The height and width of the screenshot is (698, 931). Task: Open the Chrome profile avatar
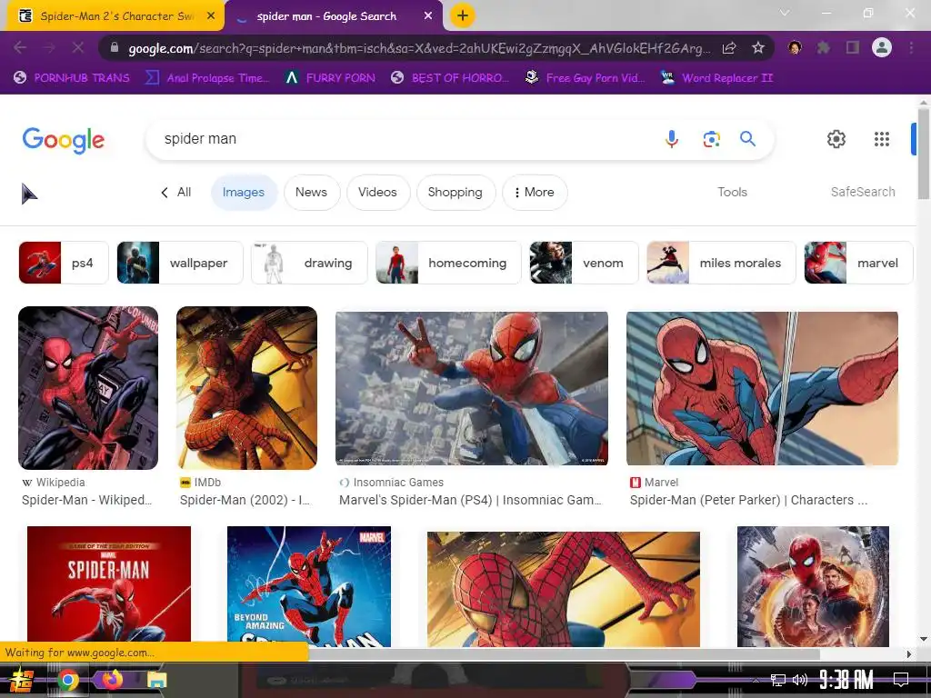click(x=882, y=47)
